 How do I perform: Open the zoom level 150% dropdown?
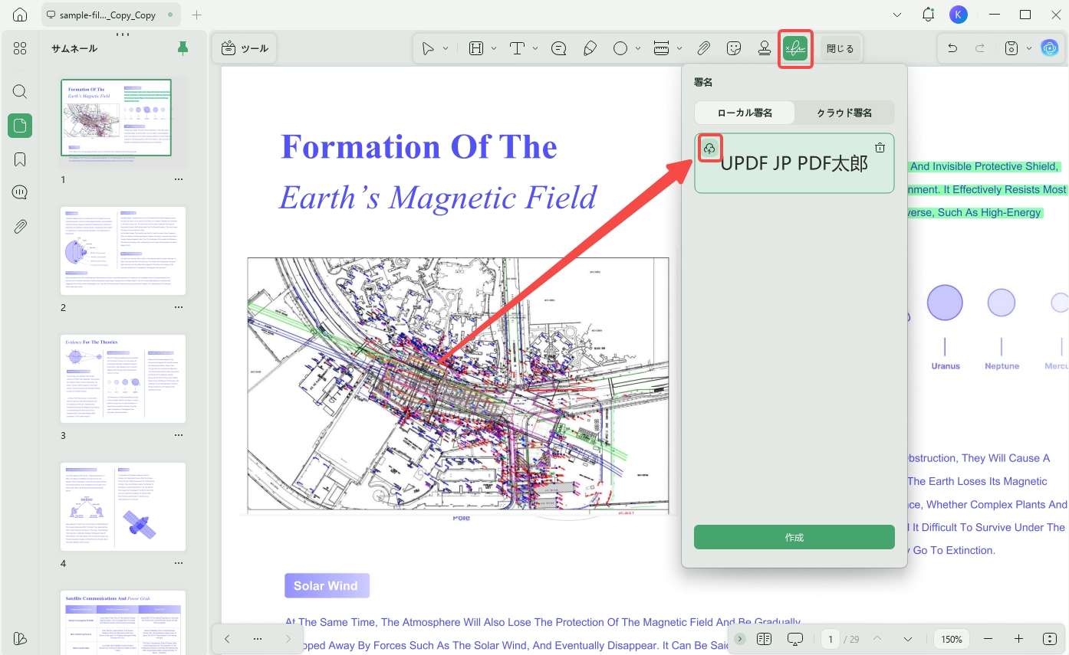[x=952, y=639]
